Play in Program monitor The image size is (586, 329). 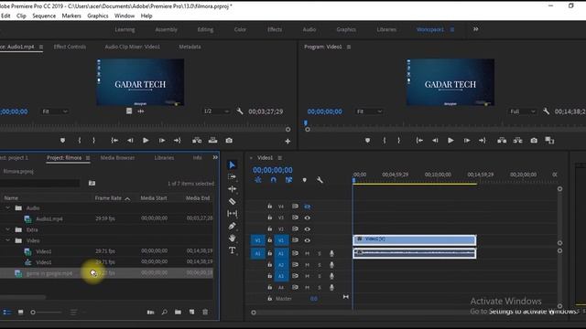(x=450, y=141)
